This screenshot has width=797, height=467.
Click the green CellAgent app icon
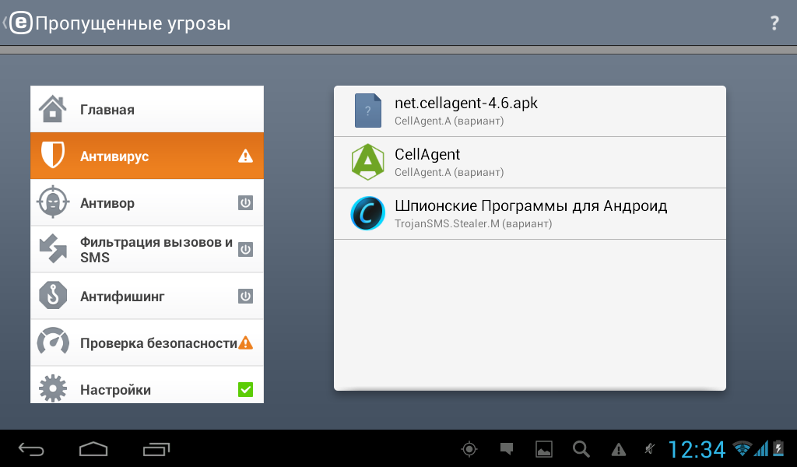click(367, 162)
